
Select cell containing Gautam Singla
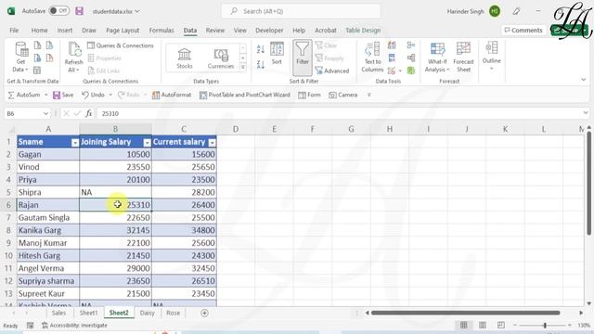click(48, 218)
